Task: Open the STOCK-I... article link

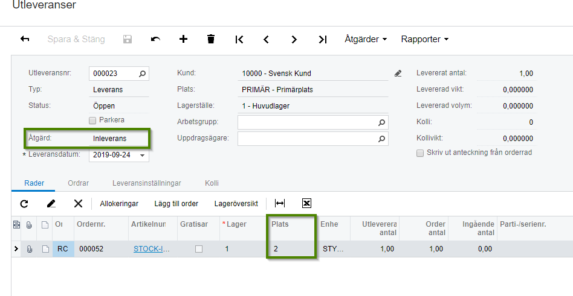Action: (x=149, y=248)
